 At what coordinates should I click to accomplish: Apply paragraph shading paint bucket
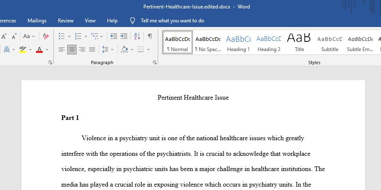tap(124, 49)
